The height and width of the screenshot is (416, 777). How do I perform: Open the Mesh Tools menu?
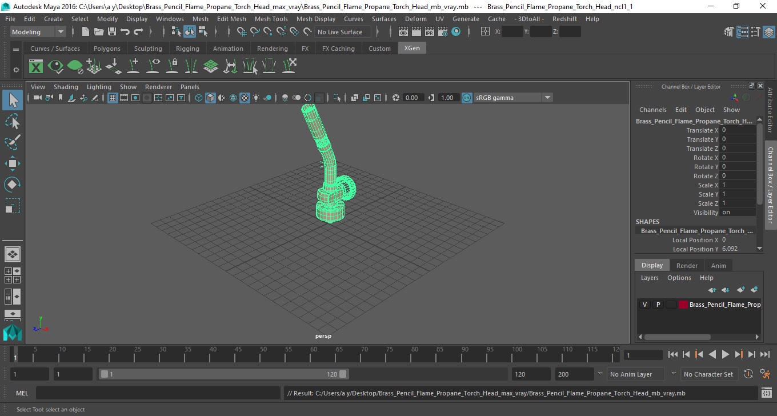pyautogui.click(x=271, y=19)
